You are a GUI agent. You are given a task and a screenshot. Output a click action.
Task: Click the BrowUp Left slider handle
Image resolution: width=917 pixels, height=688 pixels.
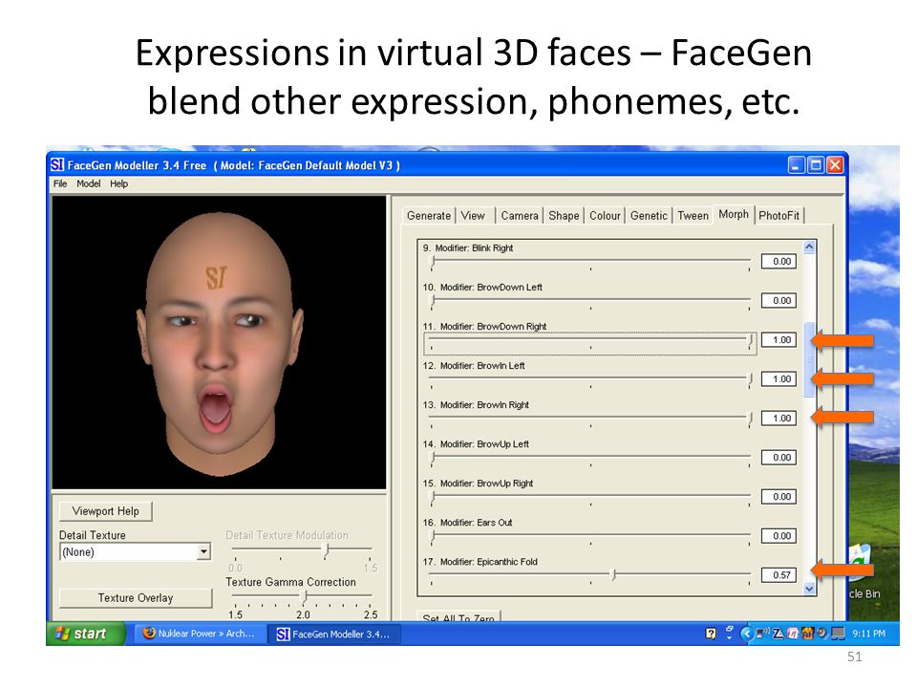pyautogui.click(x=433, y=458)
